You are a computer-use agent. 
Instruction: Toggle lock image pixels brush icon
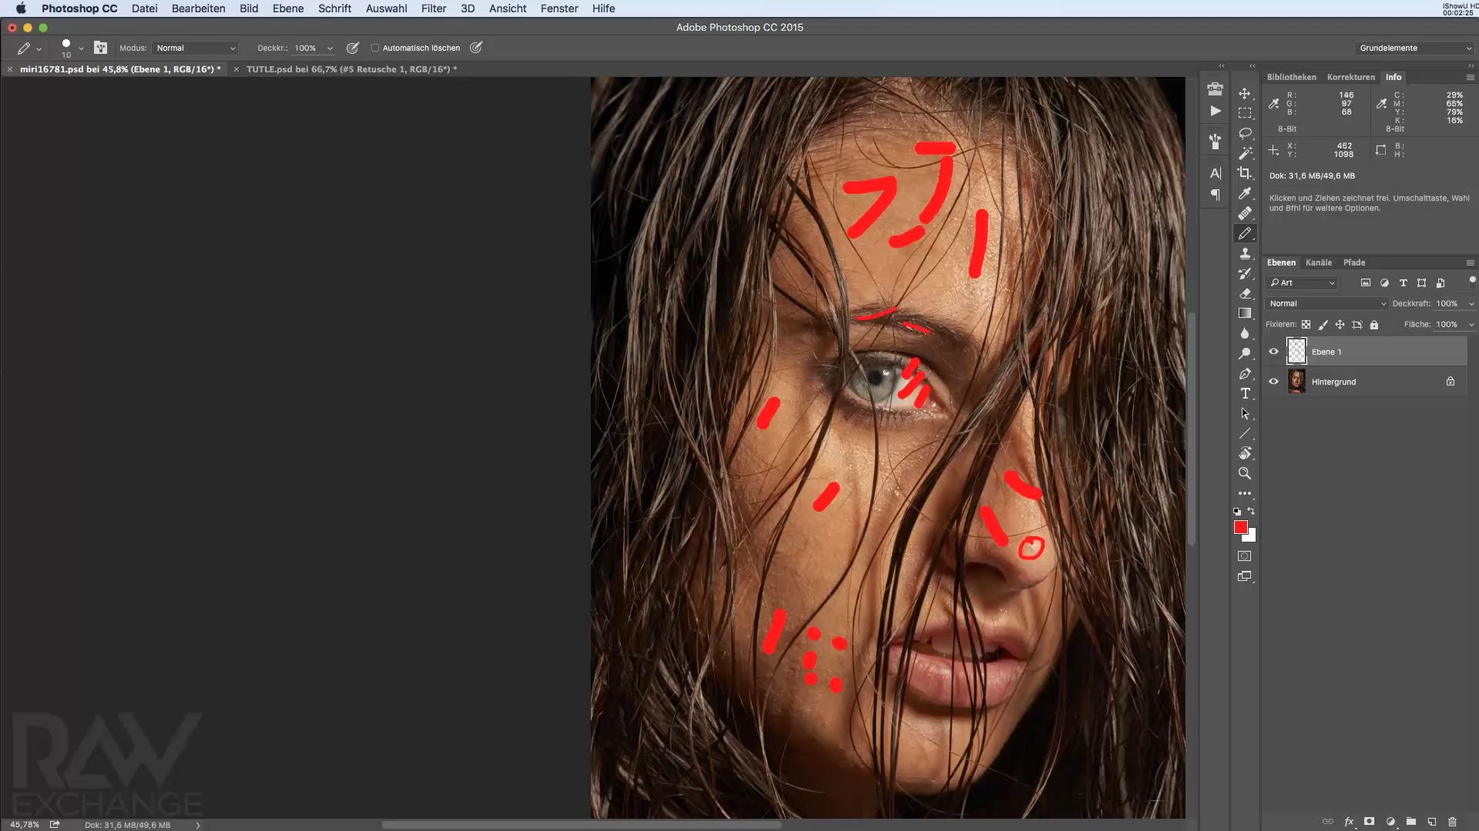point(1323,325)
